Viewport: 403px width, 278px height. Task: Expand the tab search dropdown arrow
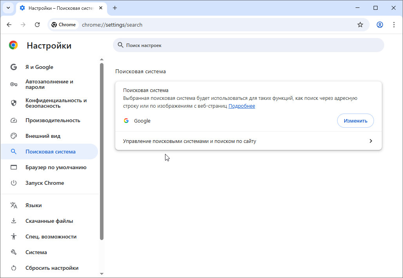tap(8, 8)
